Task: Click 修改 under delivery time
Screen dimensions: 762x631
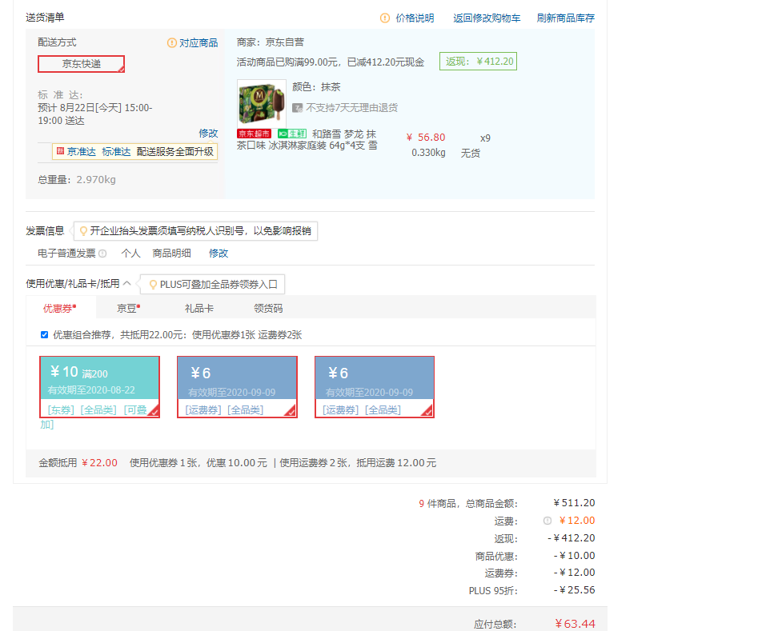Action: click(208, 133)
